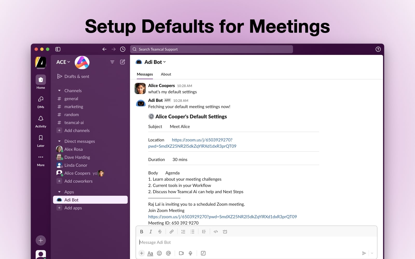This screenshot has height=259, width=415.
Task: Apply blockquote formatting
Action: (x=204, y=232)
